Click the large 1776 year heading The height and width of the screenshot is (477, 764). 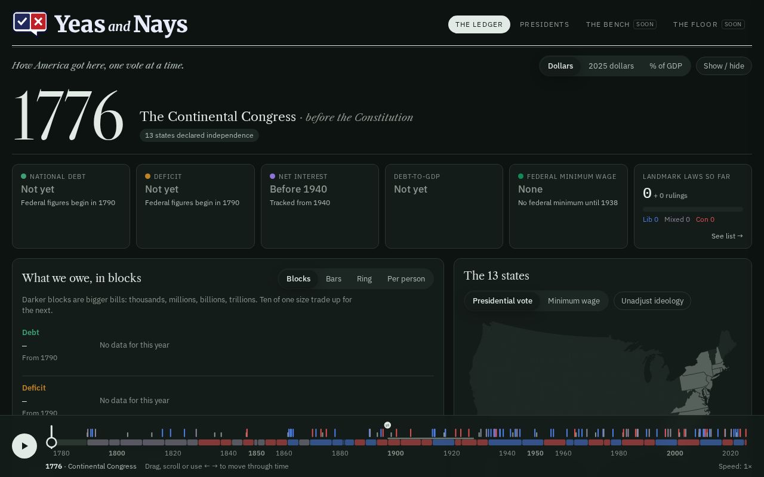pyautogui.click(x=68, y=116)
